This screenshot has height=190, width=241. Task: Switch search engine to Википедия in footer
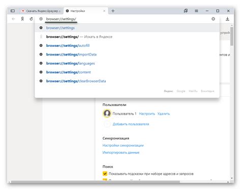click(207, 91)
